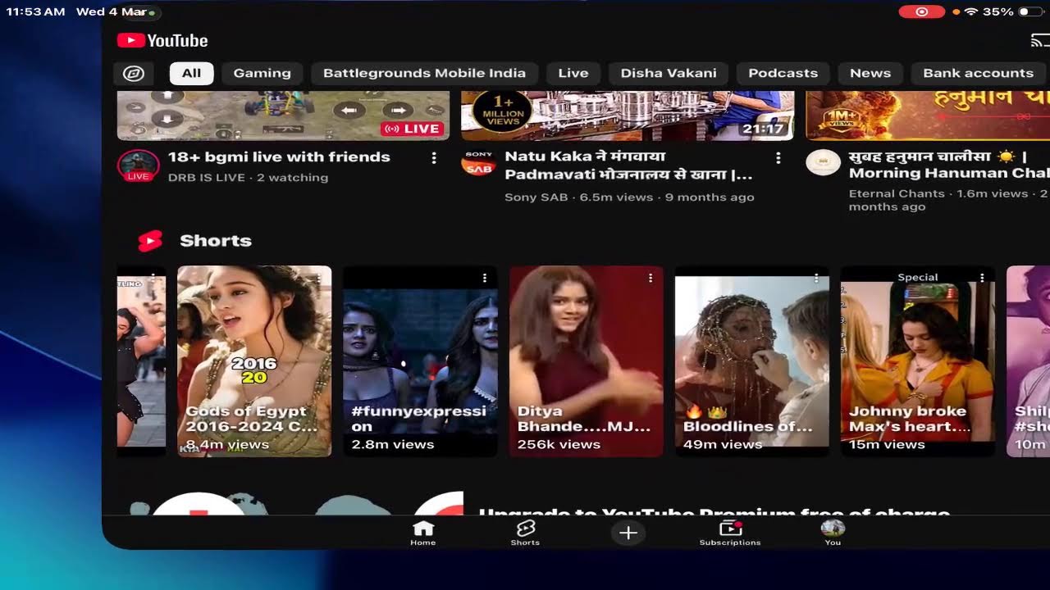Open options for 18+ bgmi live video
This screenshot has width=1050, height=590.
point(434,158)
